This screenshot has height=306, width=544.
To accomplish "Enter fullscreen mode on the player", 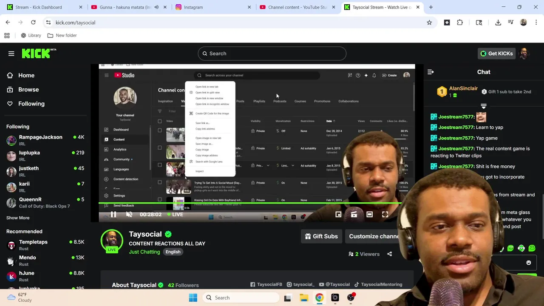I will tap(385, 215).
